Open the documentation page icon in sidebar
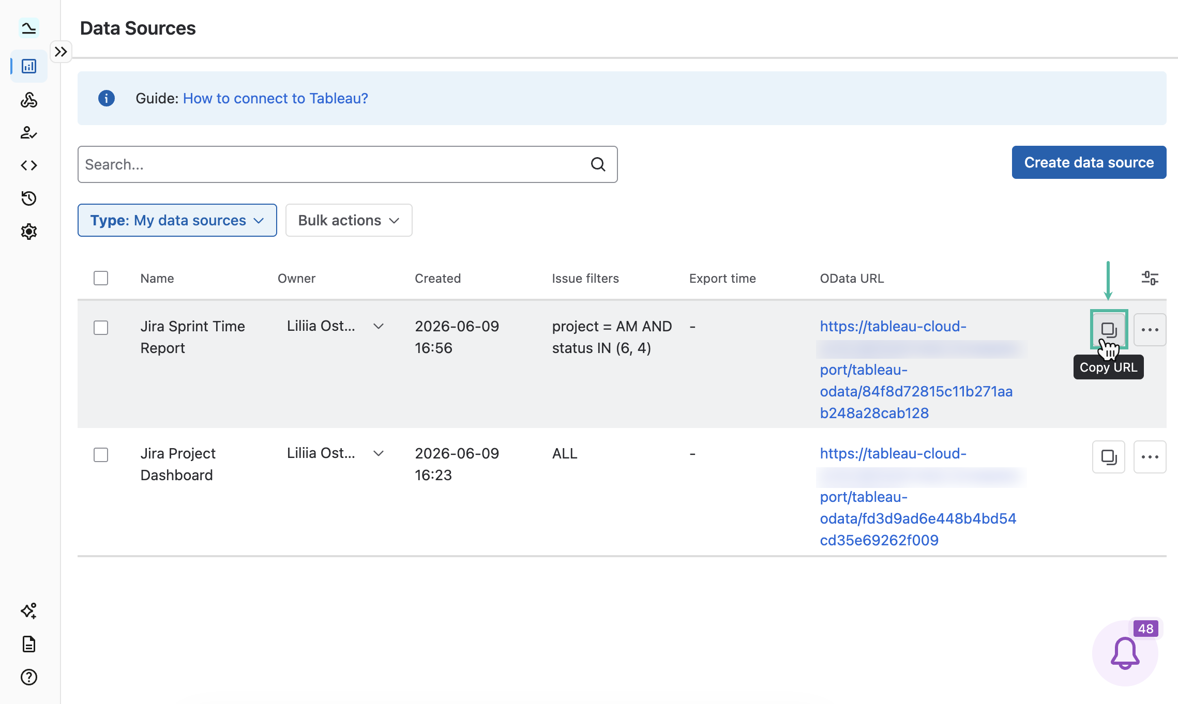 (29, 644)
